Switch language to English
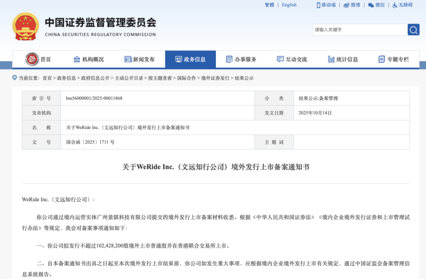 [x=289, y=5]
